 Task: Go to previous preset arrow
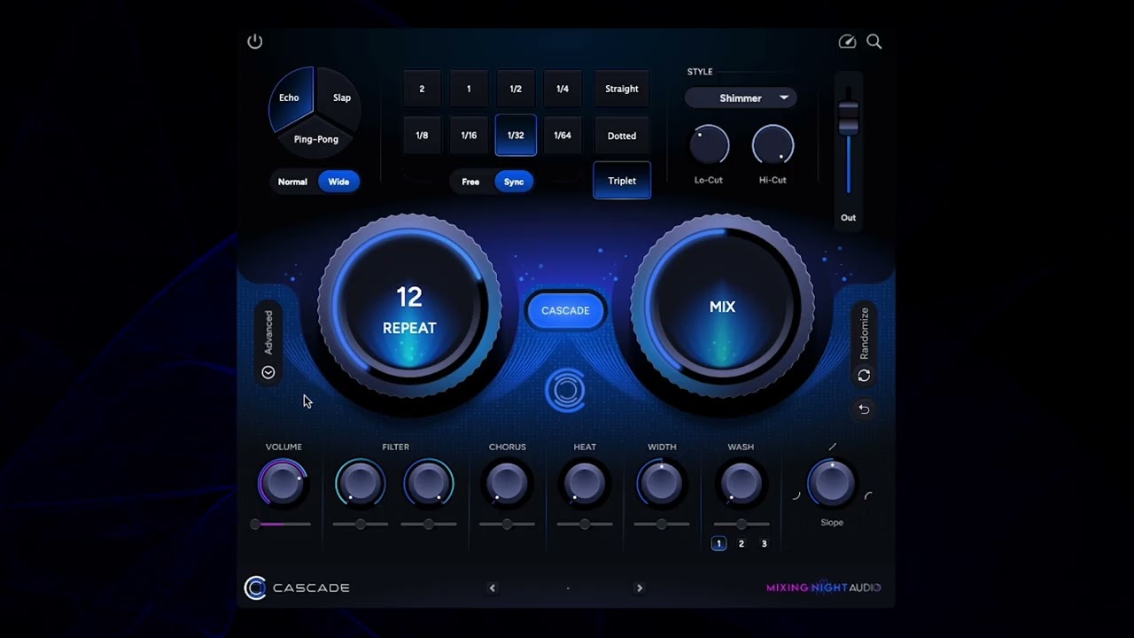click(x=493, y=587)
